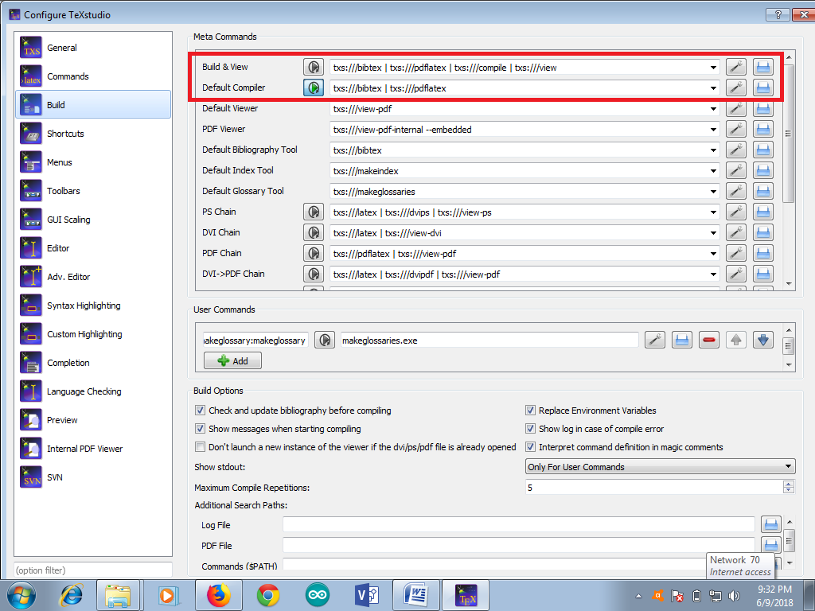Click the Meta Commands vertical scrollbar

pyautogui.click(x=789, y=134)
